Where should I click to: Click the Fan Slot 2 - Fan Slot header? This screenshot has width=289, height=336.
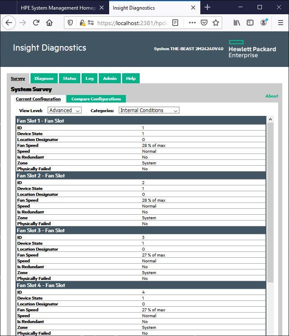point(141,175)
